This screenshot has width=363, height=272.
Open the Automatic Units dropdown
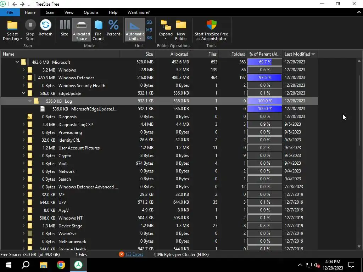(135, 30)
